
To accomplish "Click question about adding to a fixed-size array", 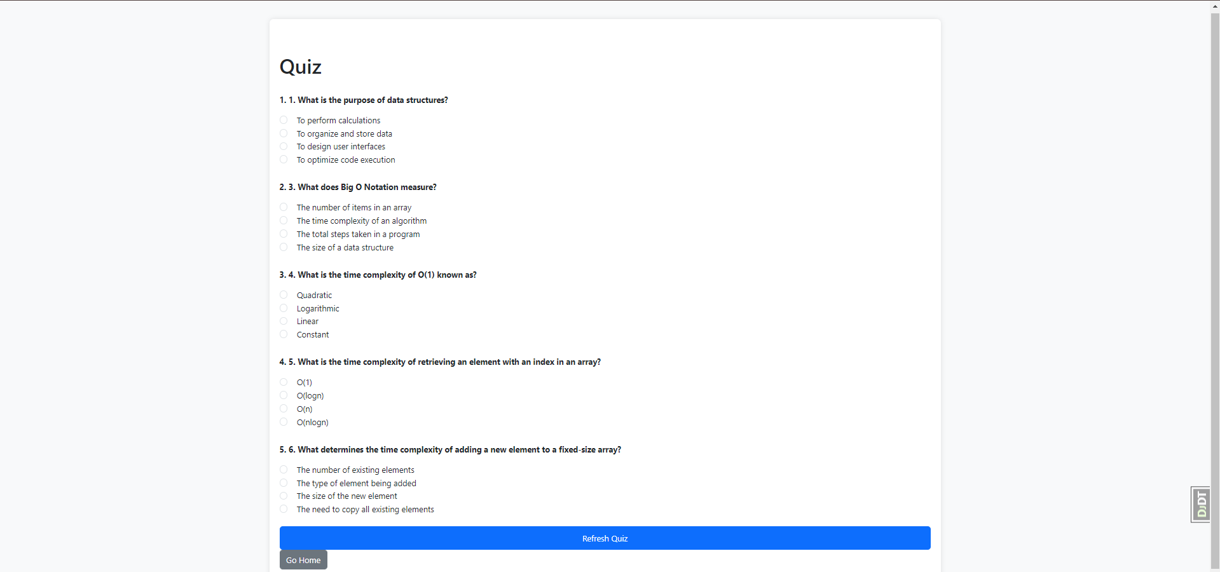I will (450, 449).
